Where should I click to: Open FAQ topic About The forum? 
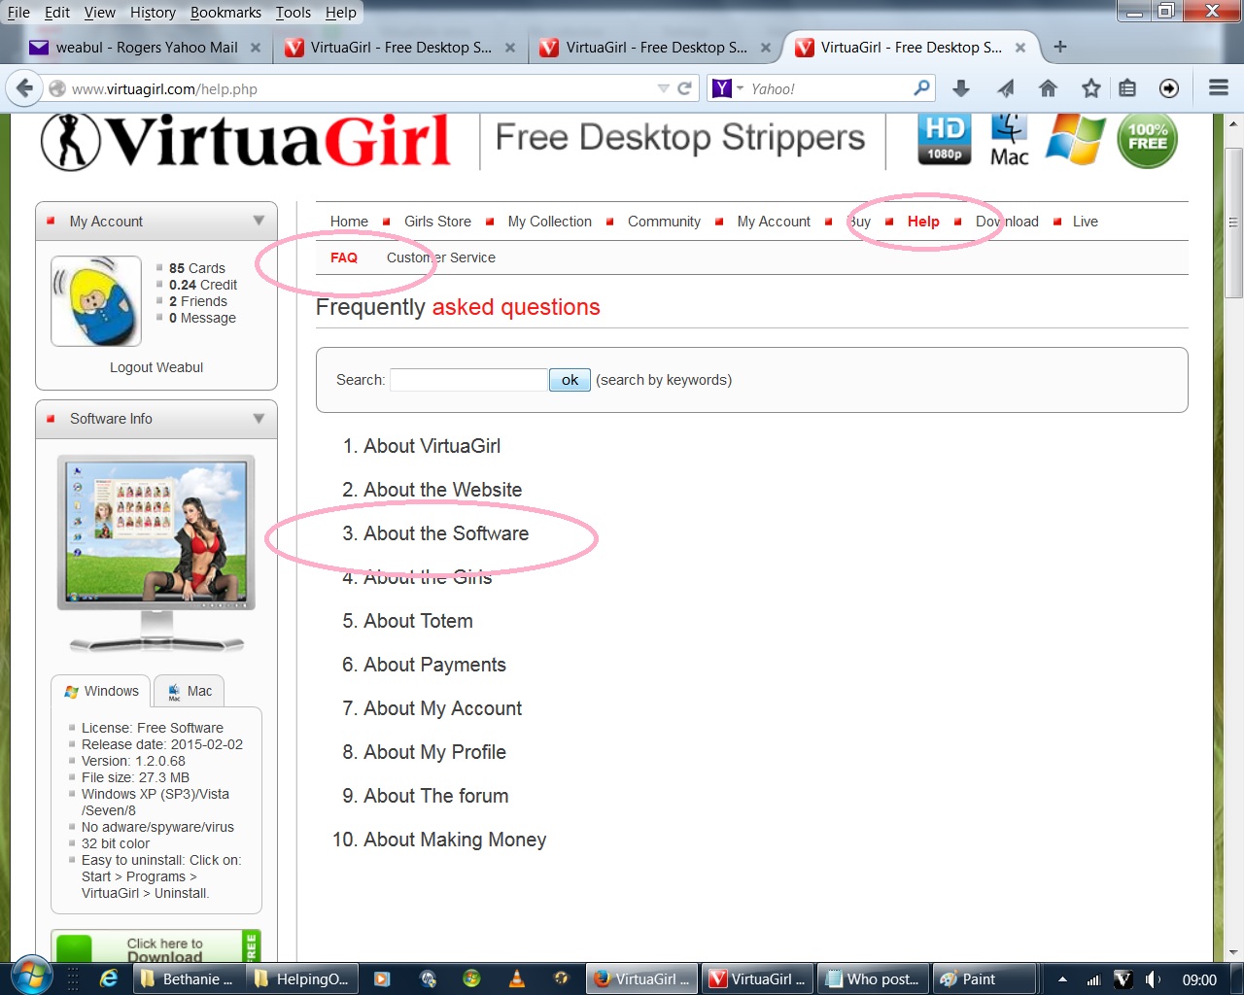[x=435, y=796]
